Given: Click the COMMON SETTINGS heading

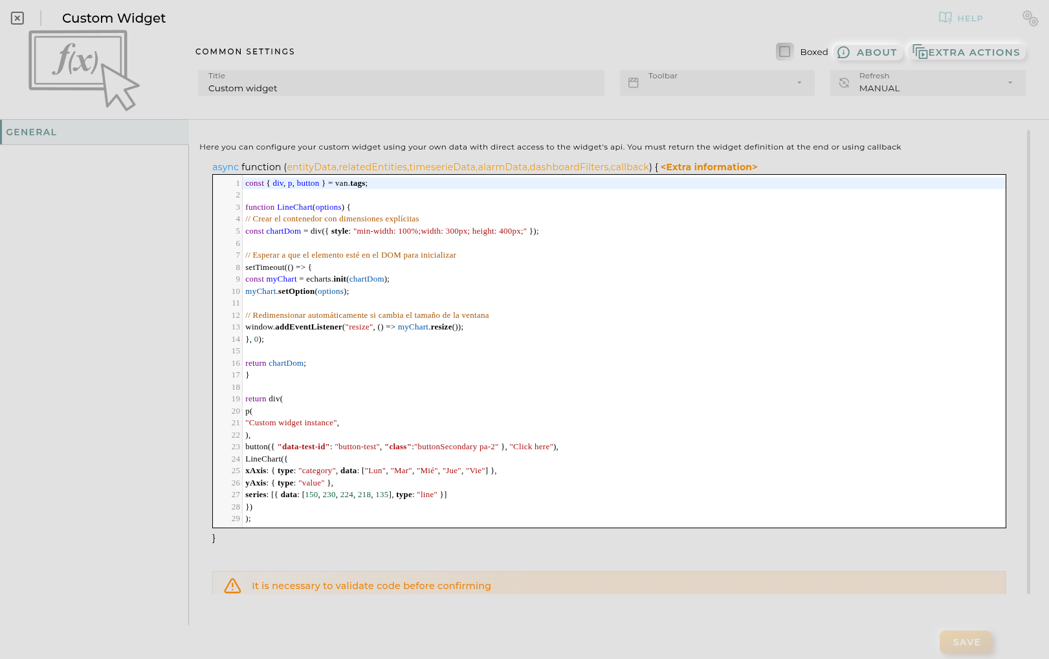Looking at the screenshot, I should point(245,52).
